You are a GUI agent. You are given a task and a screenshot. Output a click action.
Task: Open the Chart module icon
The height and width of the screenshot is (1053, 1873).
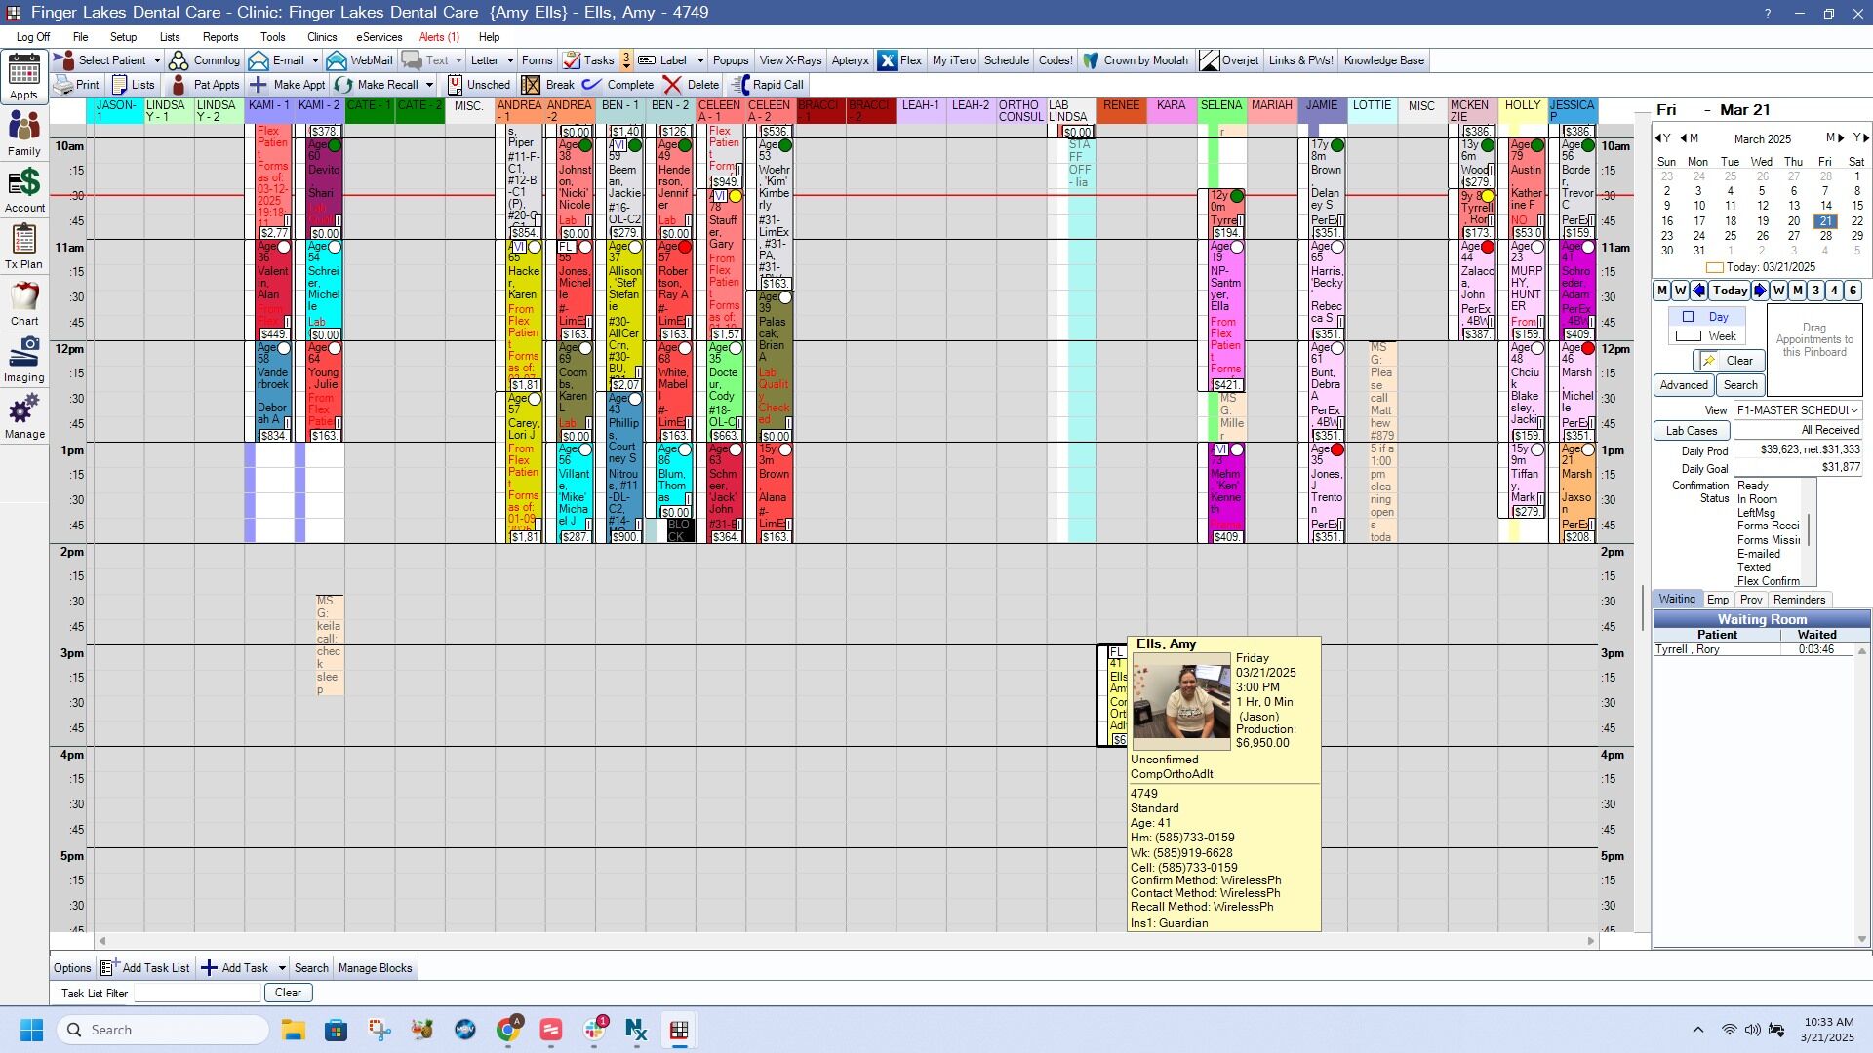tap(23, 302)
